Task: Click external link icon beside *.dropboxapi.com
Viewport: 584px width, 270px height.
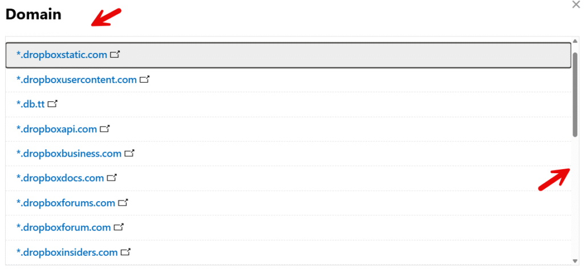Action: [105, 129]
